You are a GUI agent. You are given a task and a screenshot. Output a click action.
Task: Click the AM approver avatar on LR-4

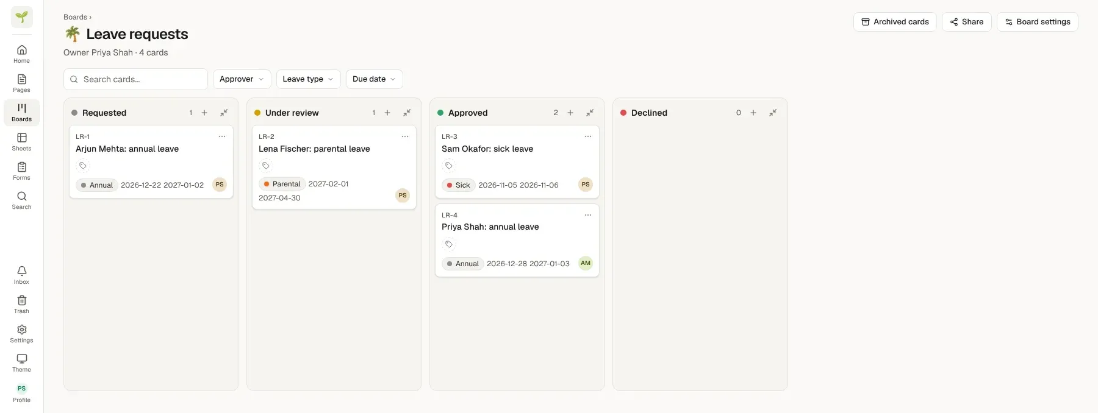tap(586, 263)
